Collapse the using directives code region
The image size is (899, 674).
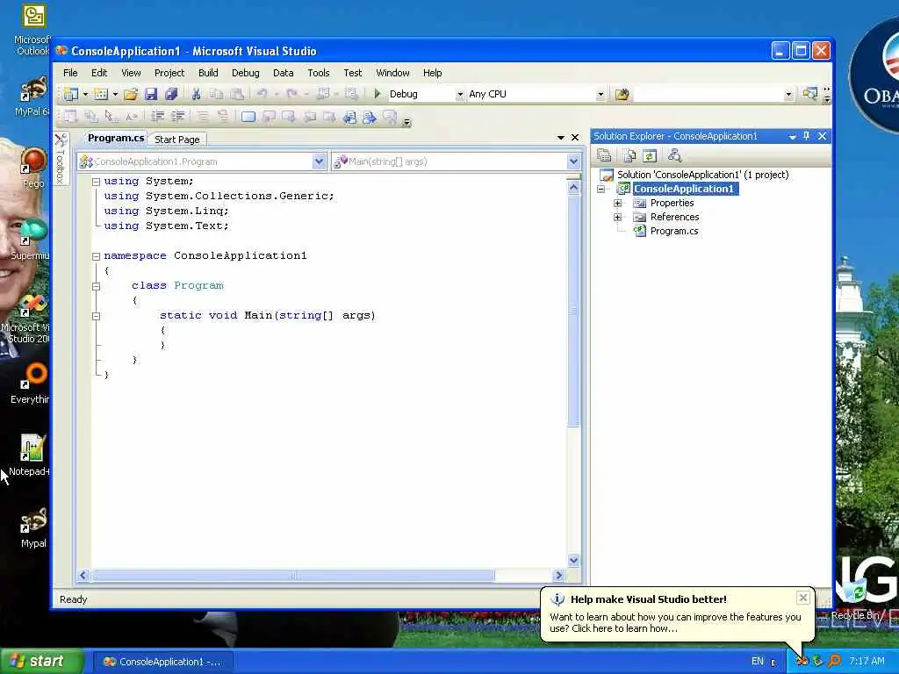click(x=97, y=182)
